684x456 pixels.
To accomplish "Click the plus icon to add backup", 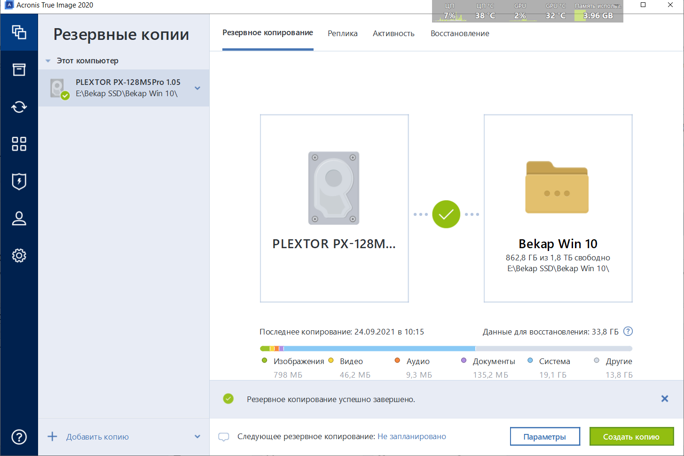I will point(52,437).
